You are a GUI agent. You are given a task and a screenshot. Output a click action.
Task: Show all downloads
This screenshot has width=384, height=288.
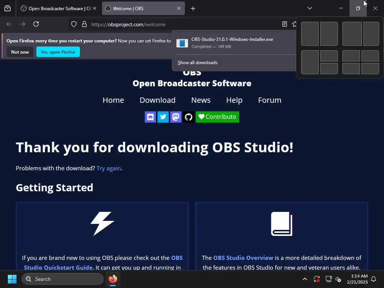click(197, 63)
